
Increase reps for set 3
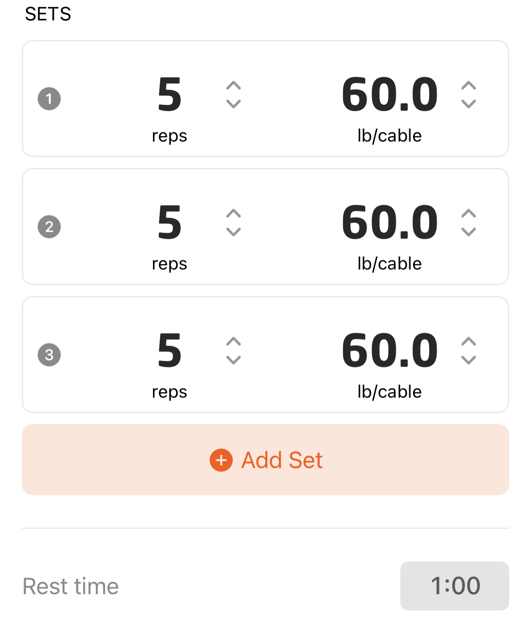point(233,342)
